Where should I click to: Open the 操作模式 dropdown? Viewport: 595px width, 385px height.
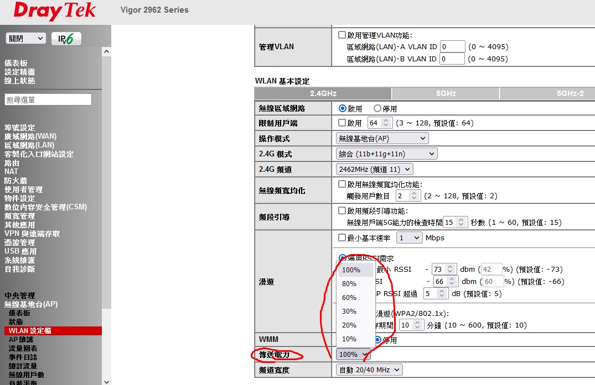pyautogui.click(x=382, y=138)
